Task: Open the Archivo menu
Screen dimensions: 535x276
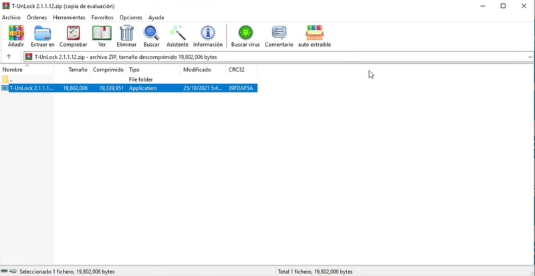Action: pos(11,17)
